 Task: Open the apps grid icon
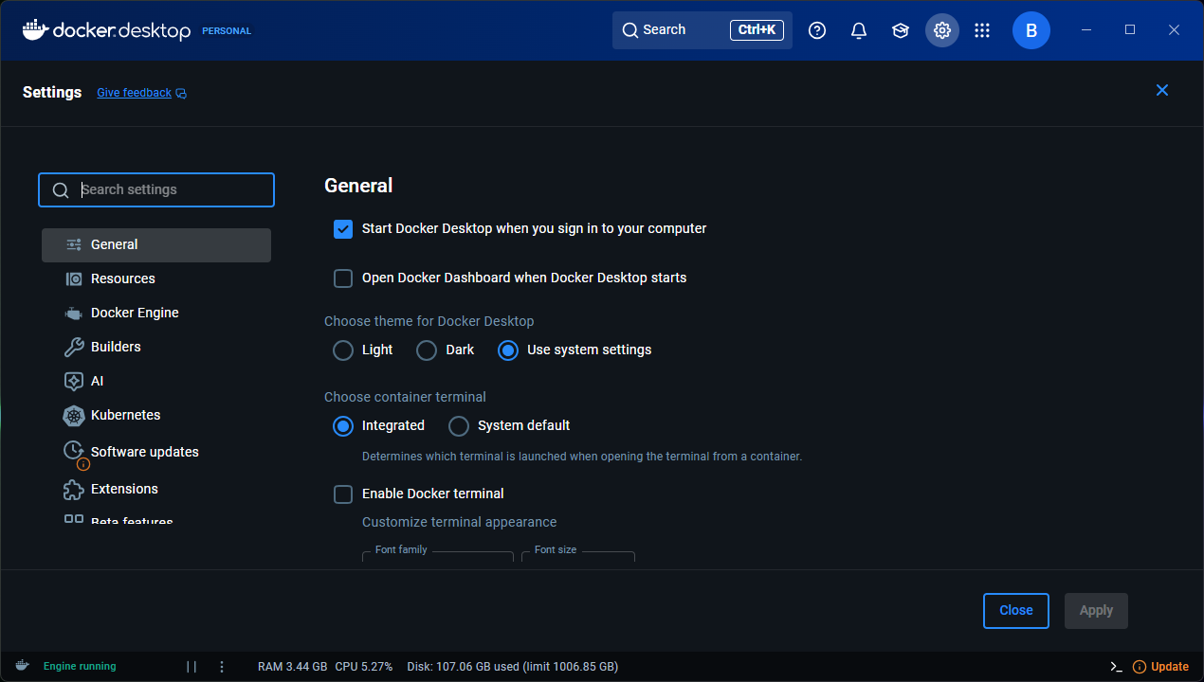[x=982, y=30]
